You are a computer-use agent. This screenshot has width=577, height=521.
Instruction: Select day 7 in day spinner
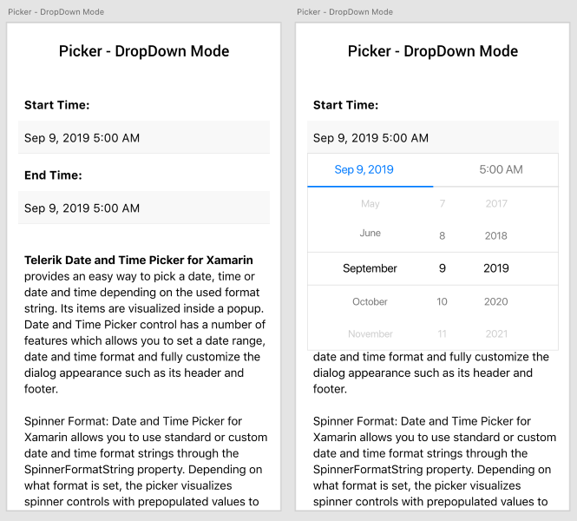pyautogui.click(x=443, y=203)
